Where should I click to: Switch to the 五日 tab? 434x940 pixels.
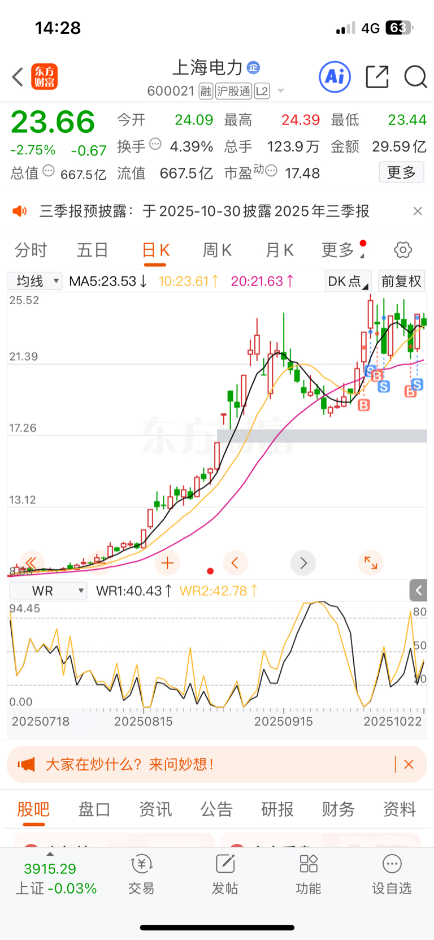pos(93,250)
